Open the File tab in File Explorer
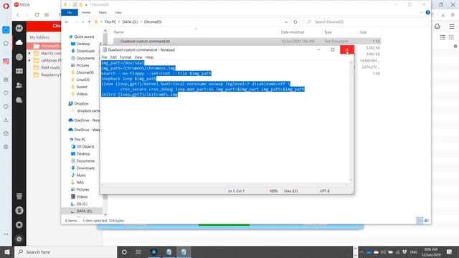459x258 pixels. point(70,13)
